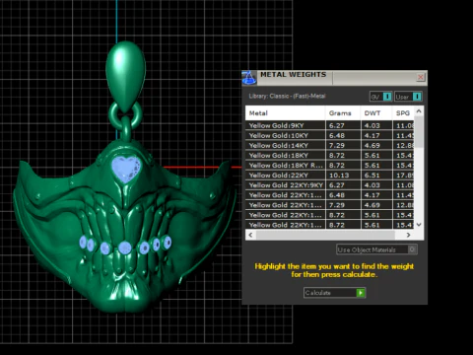Image resolution: width=473 pixels, height=355 pixels.
Task: Click the Metal column header
Action: tap(285, 113)
